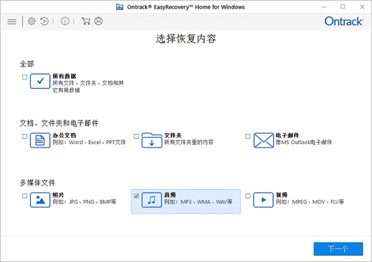This screenshot has width=372, height=262.
Task: Click the 多媒体文件 section heading
Action: [37, 183]
